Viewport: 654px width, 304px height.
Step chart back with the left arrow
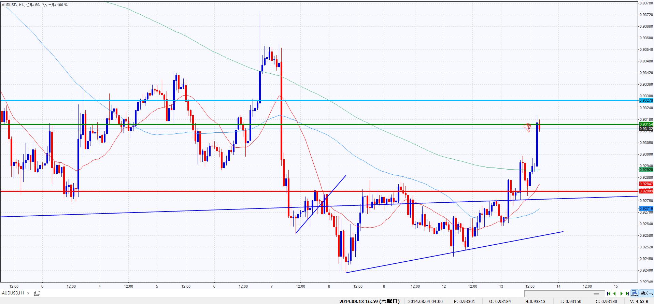pos(615,293)
